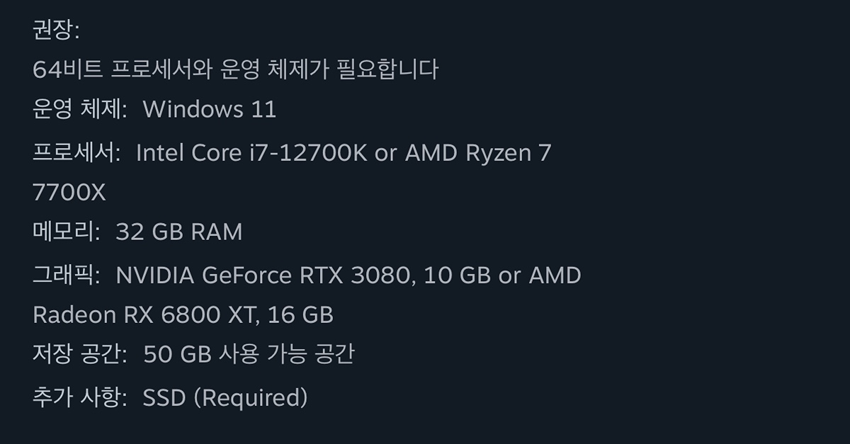Click the 운영 체제: label
The height and width of the screenshot is (444, 850).
(x=80, y=110)
